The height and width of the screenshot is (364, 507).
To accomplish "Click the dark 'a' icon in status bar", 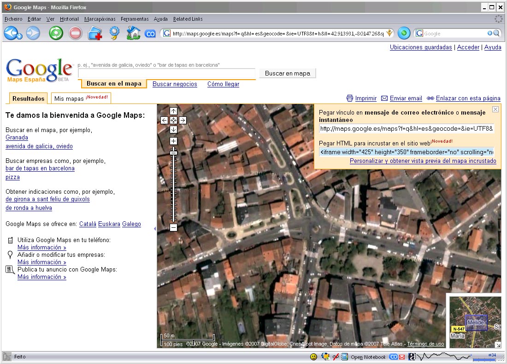I will (412, 357).
